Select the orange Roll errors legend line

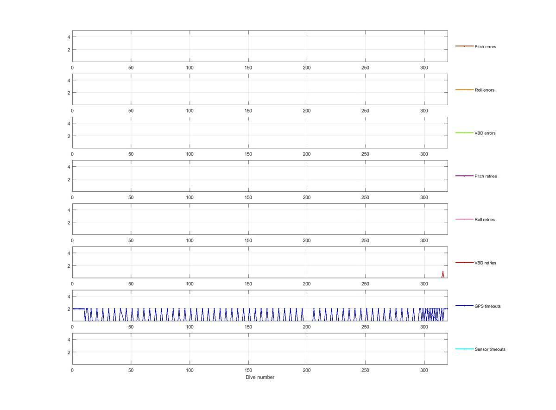[464, 89]
